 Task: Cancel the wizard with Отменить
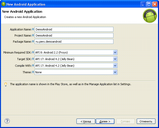[146, 121]
